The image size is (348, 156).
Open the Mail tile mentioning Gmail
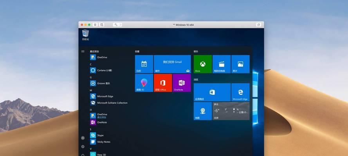[172, 64]
